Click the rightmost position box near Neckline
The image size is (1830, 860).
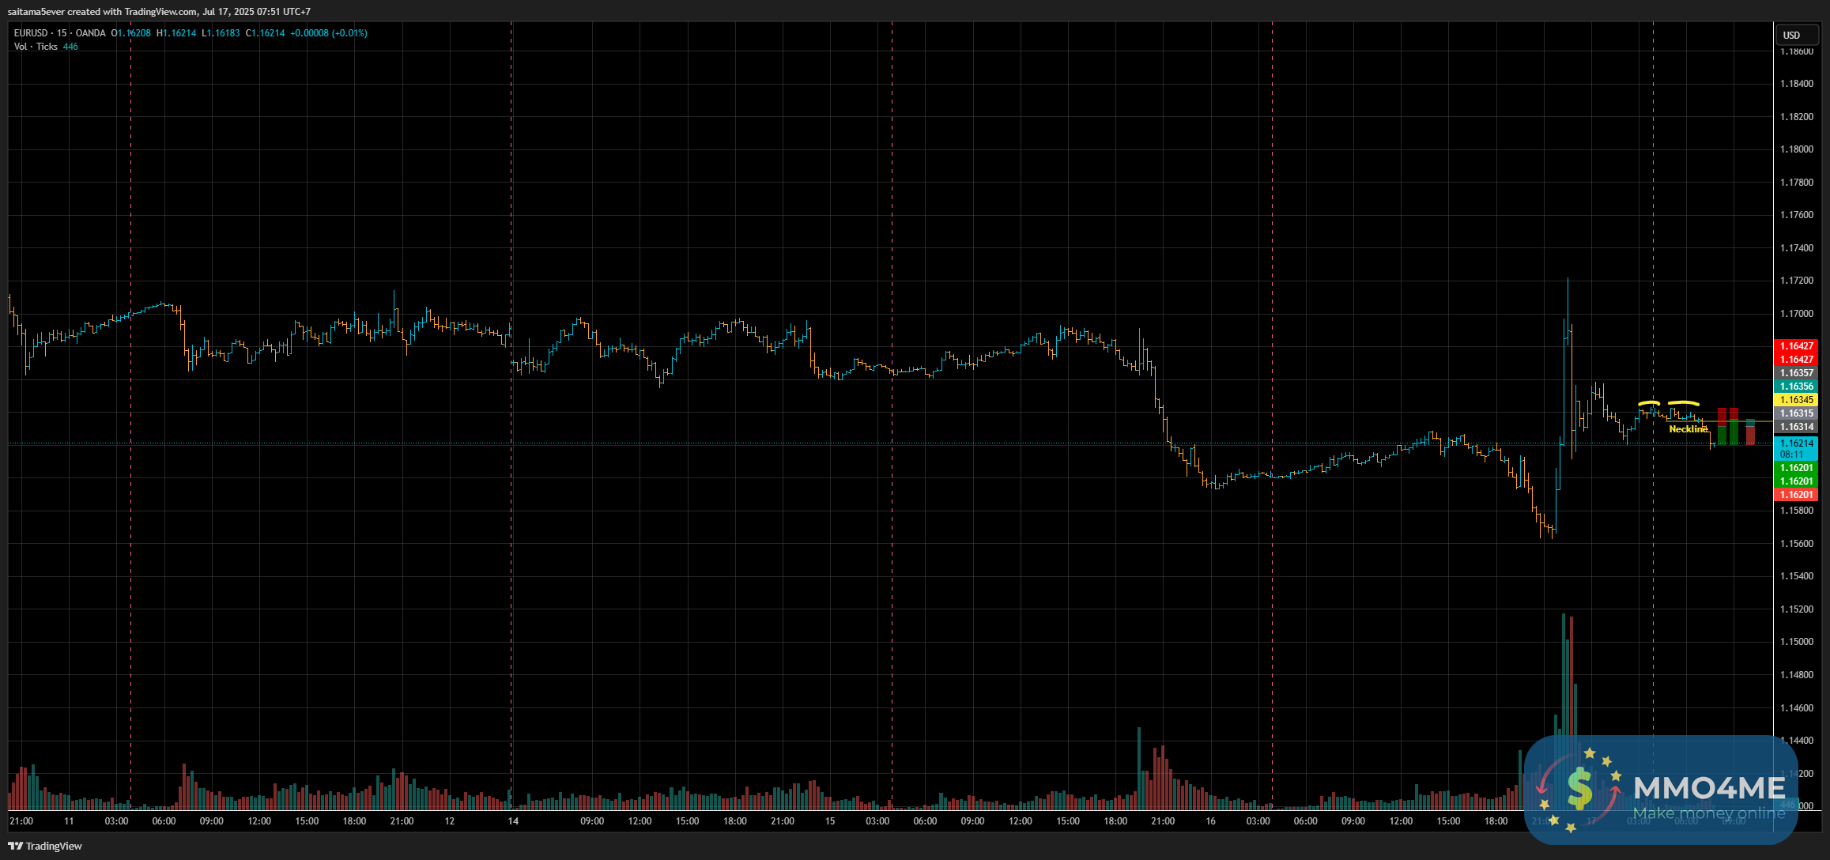coord(1750,432)
